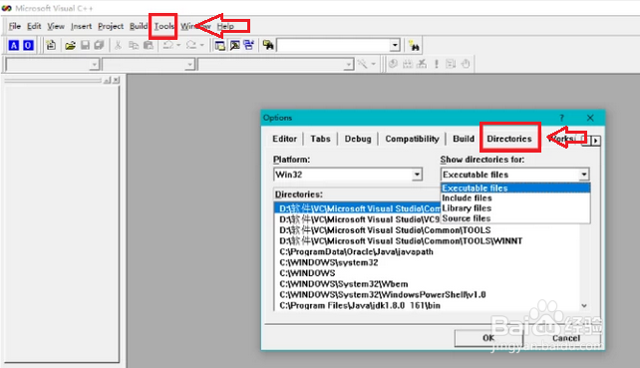640x368 pixels.
Task: Close the workspace pane with its X
Action: click(117, 81)
